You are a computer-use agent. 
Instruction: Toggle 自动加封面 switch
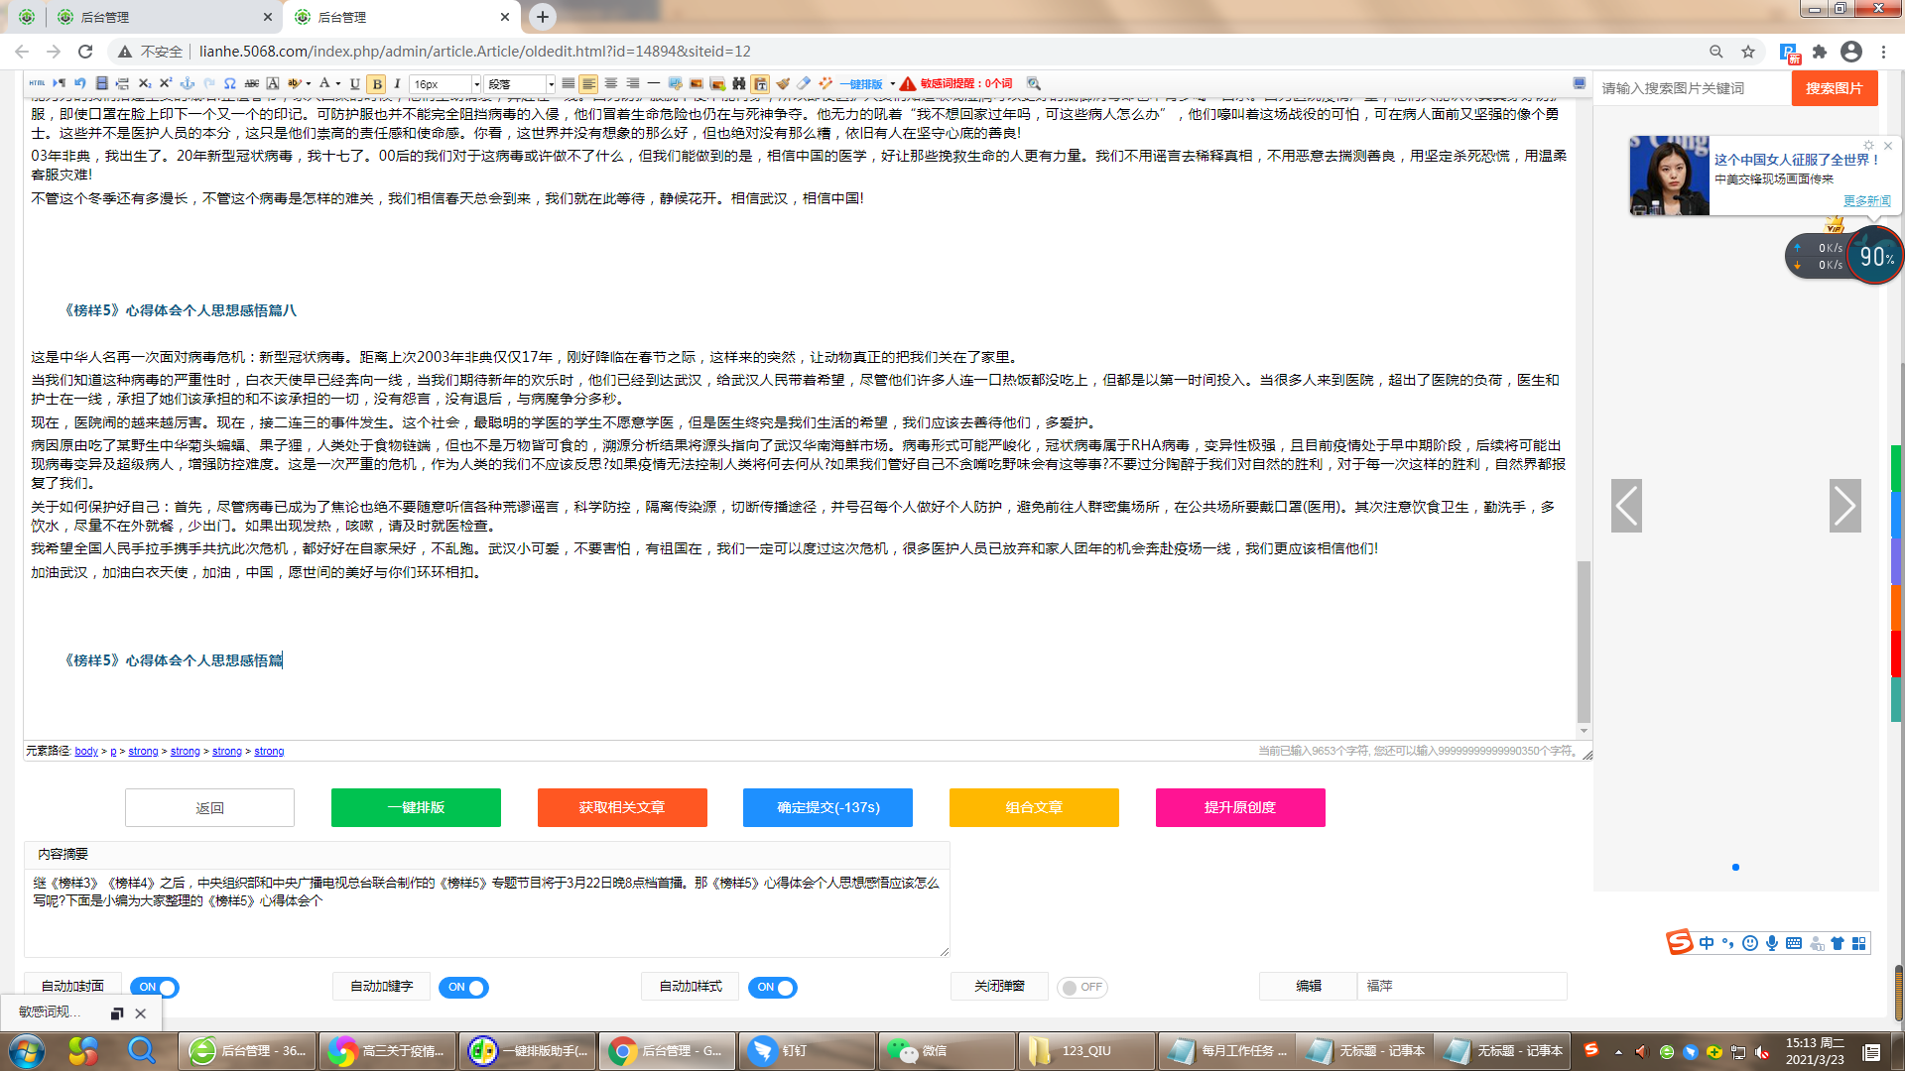pyautogui.click(x=155, y=987)
